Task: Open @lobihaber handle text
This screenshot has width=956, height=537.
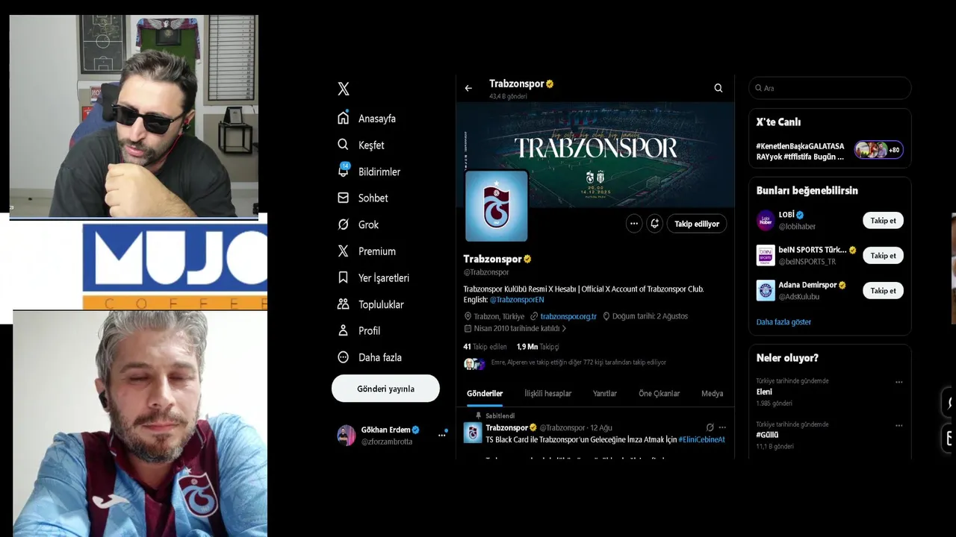Action: pyautogui.click(x=797, y=227)
